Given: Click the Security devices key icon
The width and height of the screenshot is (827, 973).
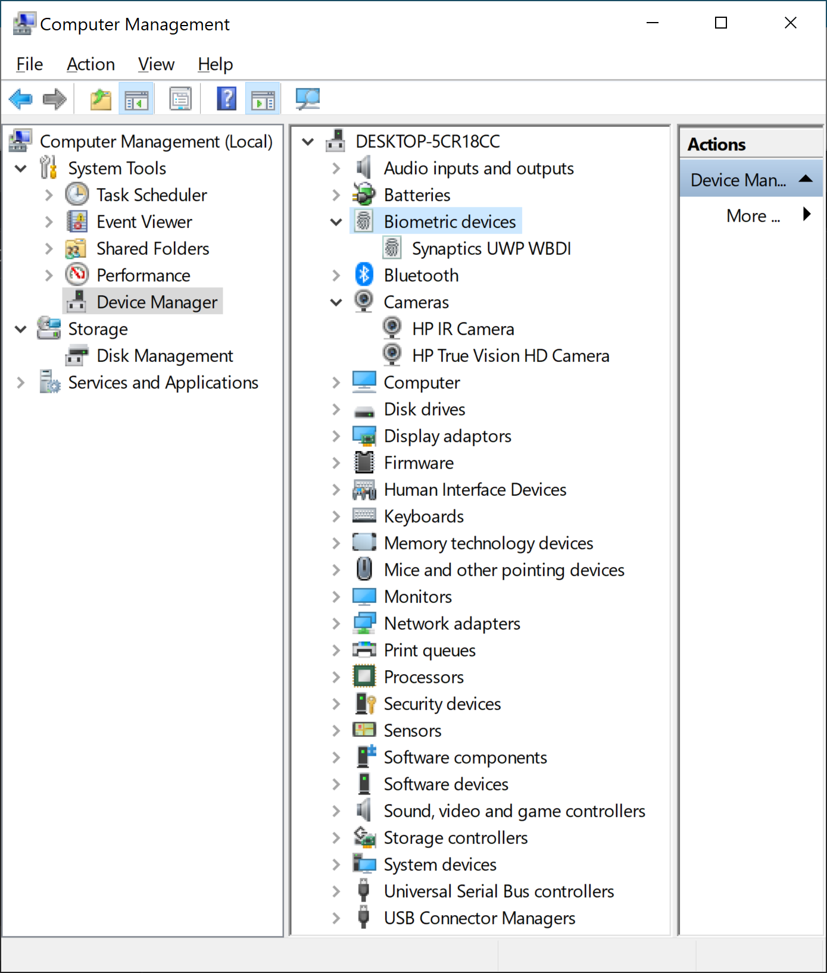Looking at the screenshot, I should 364,703.
